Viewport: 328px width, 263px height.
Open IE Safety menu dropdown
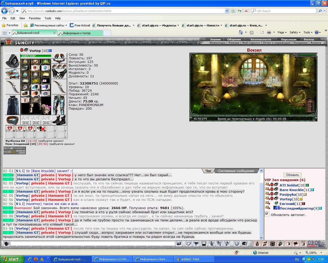(295, 32)
